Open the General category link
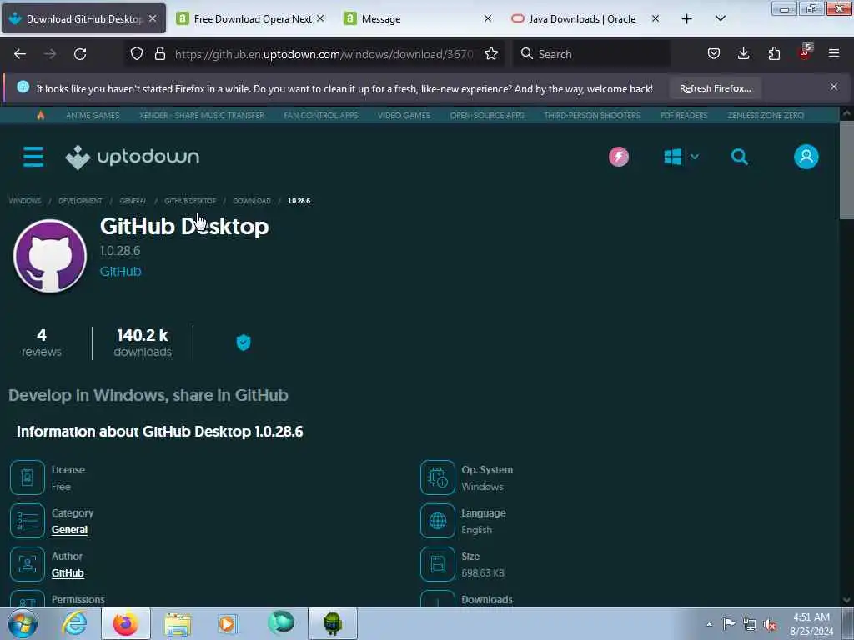This screenshot has height=640, width=854. click(x=69, y=529)
